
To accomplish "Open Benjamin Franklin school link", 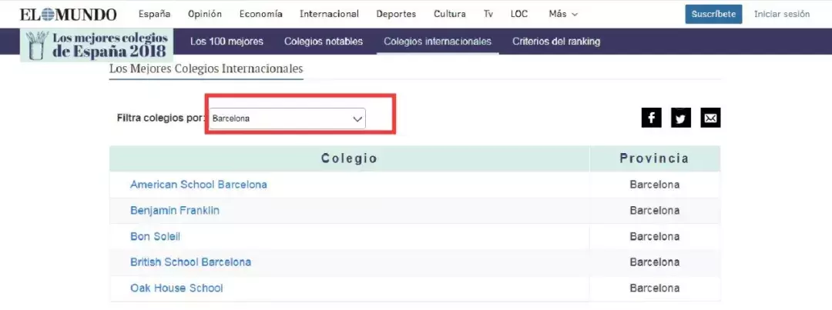I will 175,211.
